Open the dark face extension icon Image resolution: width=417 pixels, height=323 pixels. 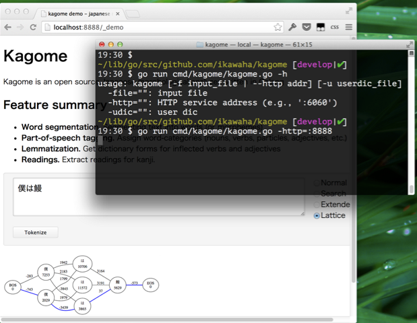coord(321,27)
